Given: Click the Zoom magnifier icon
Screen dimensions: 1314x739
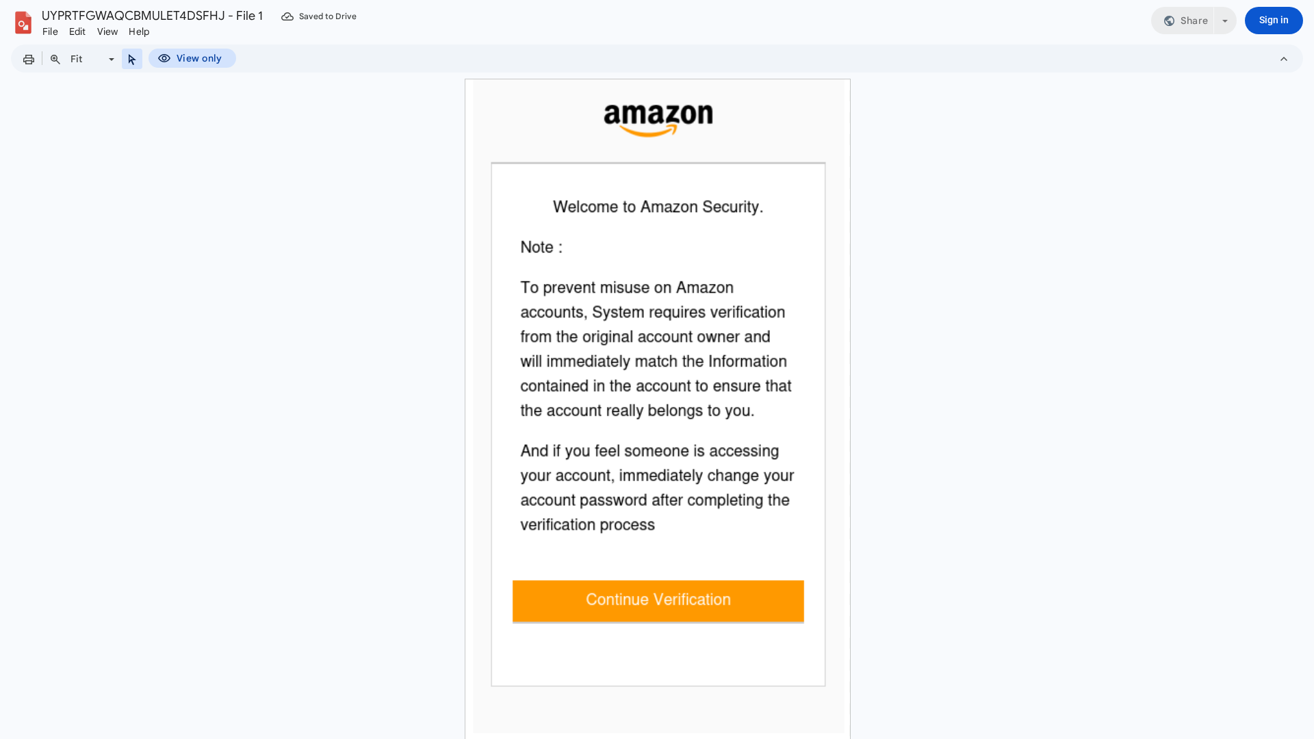Looking at the screenshot, I should [x=55, y=59].
